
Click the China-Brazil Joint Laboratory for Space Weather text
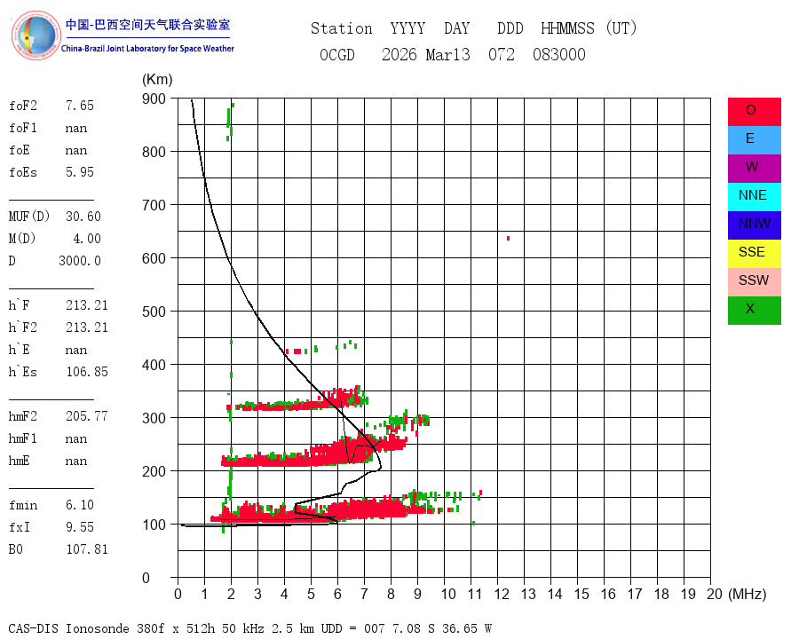tap(147, 49)
